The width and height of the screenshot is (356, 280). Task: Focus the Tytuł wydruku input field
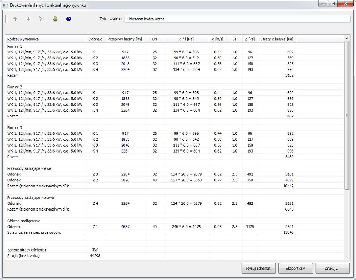point(237,19)
